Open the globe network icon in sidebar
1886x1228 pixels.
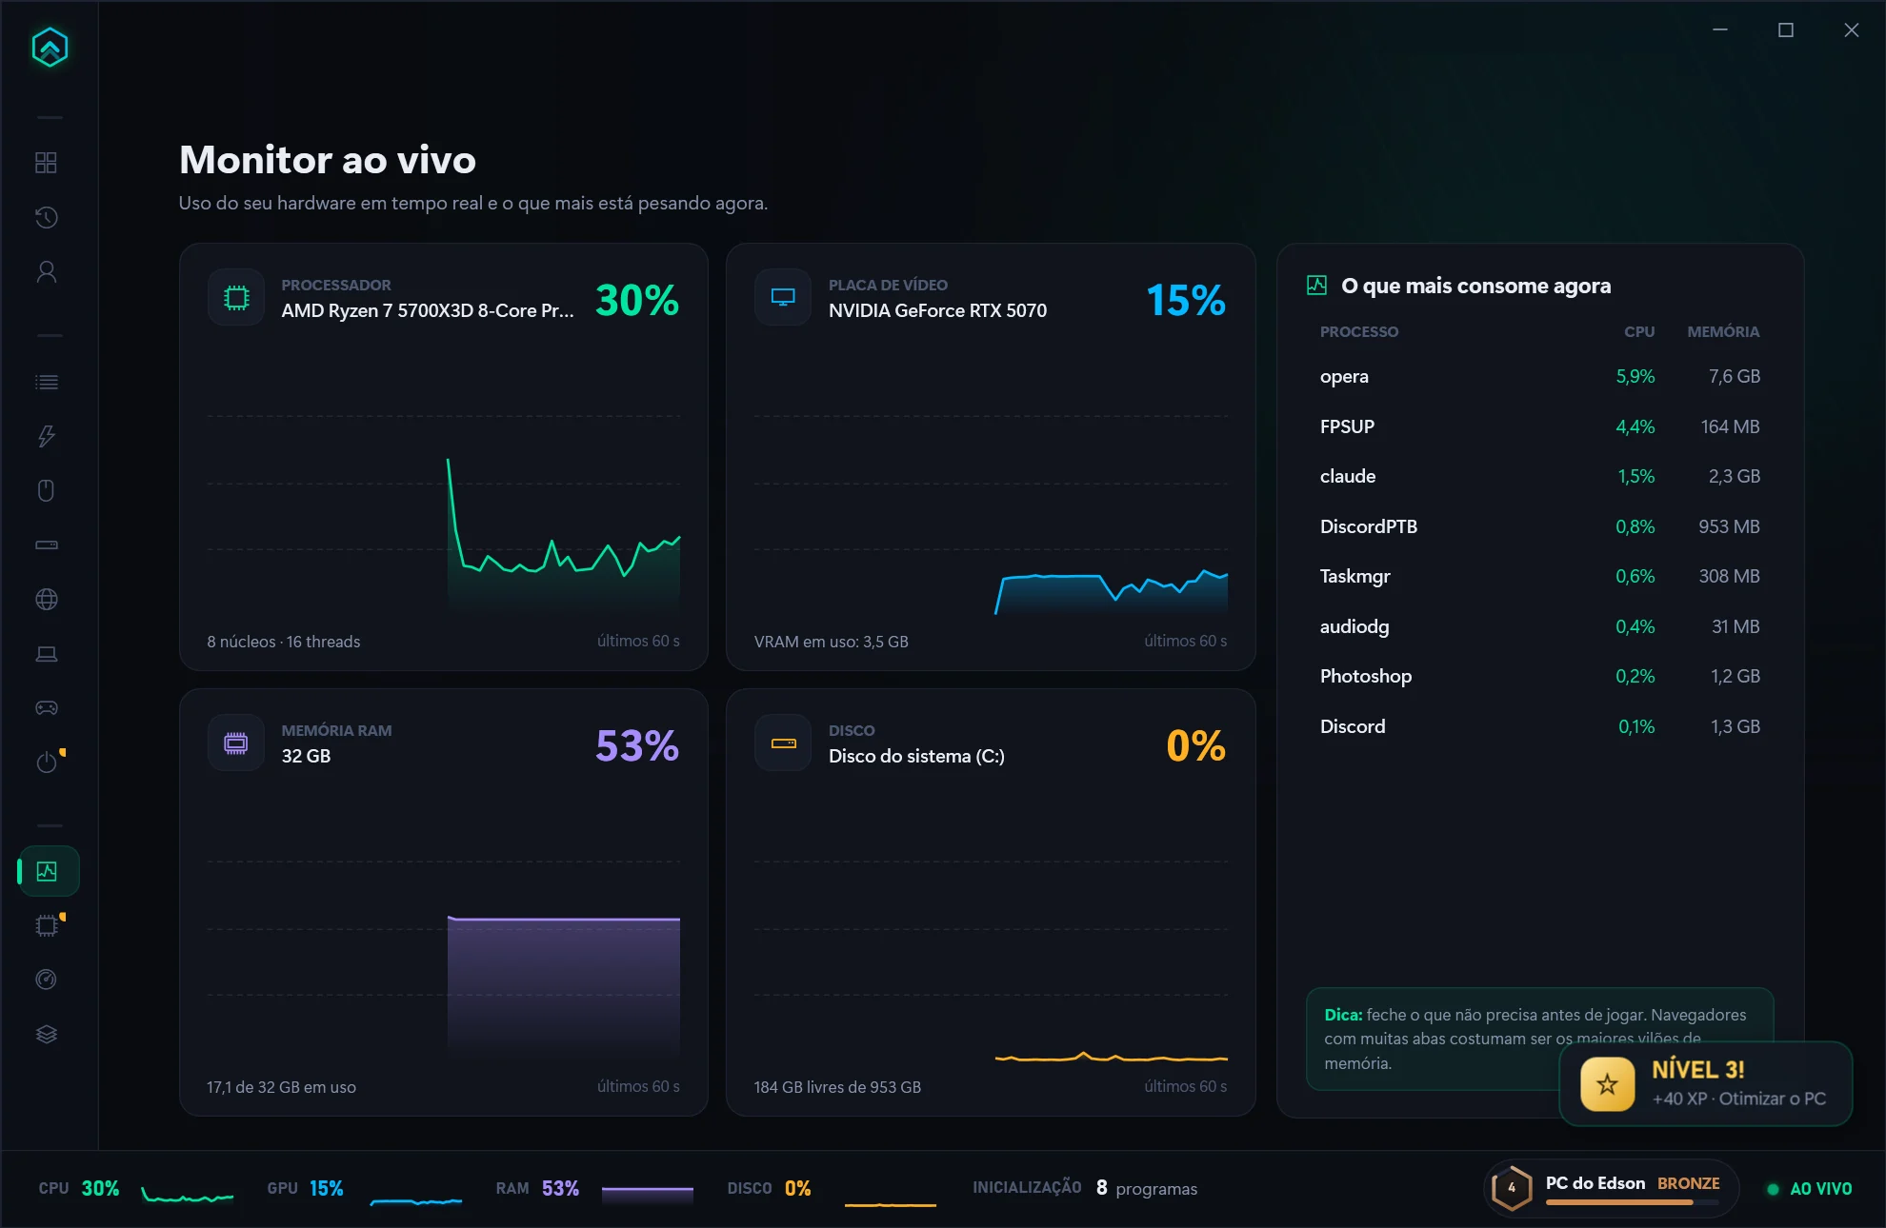(46, 599)
